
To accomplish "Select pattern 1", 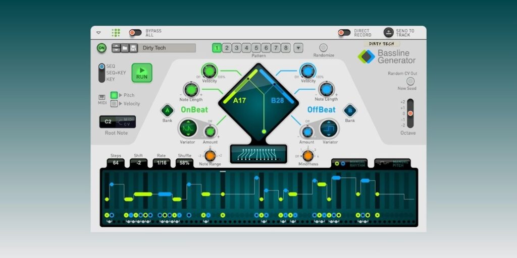I will 217,48.
